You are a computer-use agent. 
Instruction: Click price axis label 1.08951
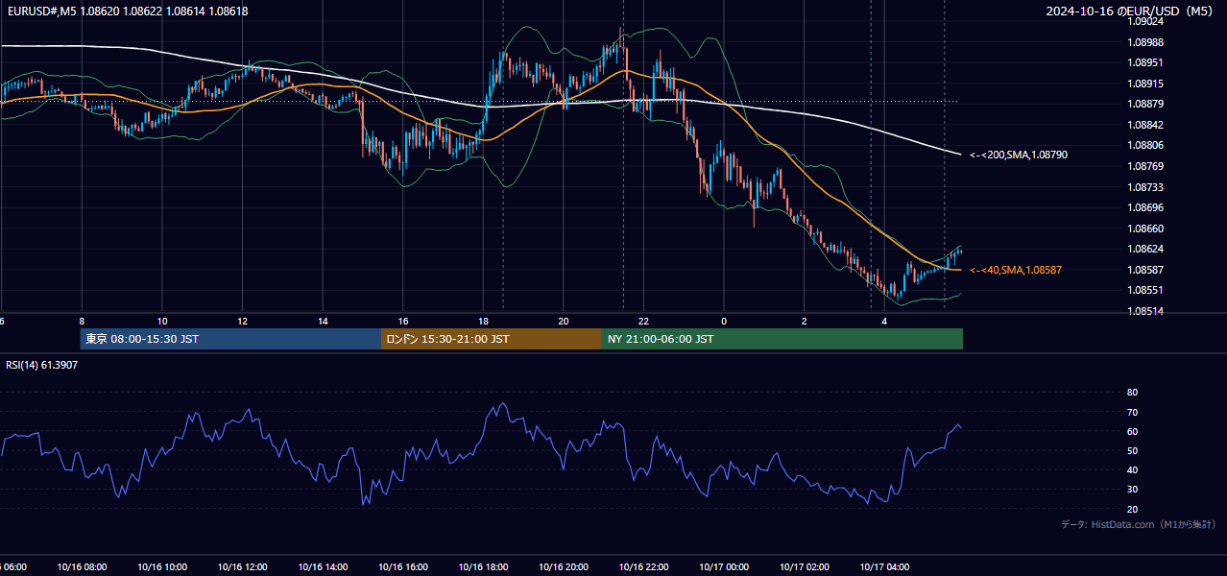coord(1145,62)
